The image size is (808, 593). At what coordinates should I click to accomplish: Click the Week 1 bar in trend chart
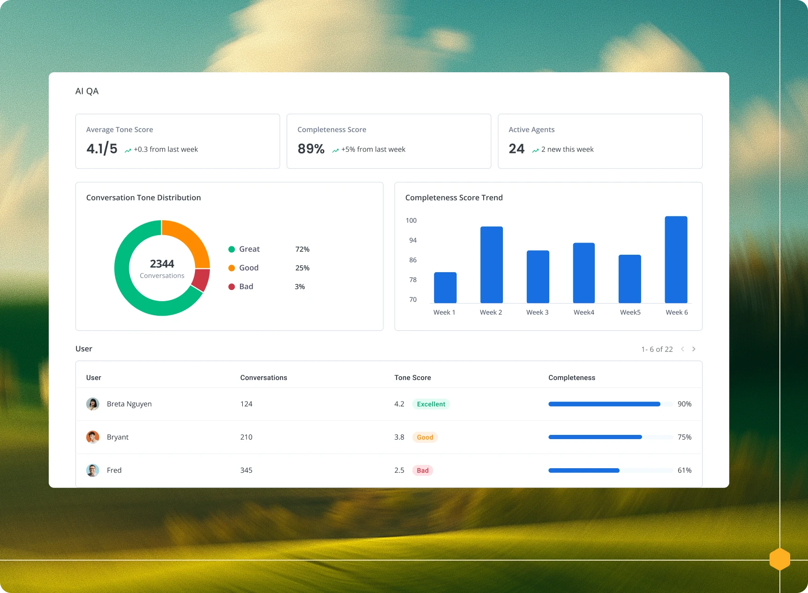click(445, 288)
